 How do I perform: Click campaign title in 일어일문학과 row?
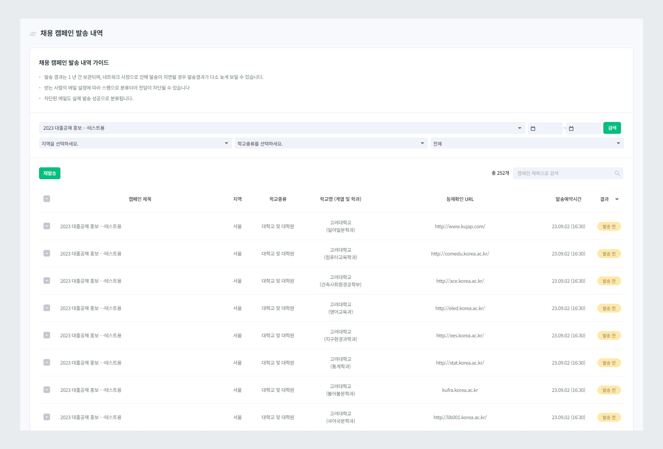91,226
